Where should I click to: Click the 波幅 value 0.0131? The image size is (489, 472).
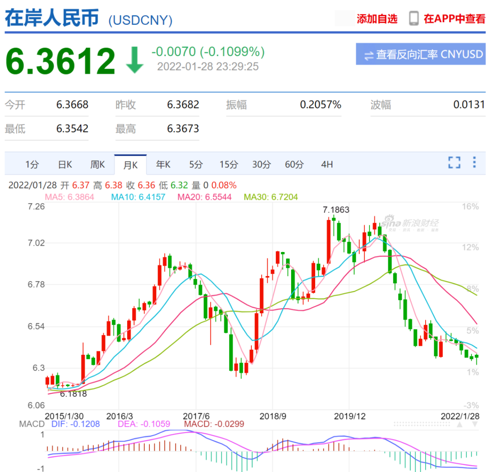point(469,105)
